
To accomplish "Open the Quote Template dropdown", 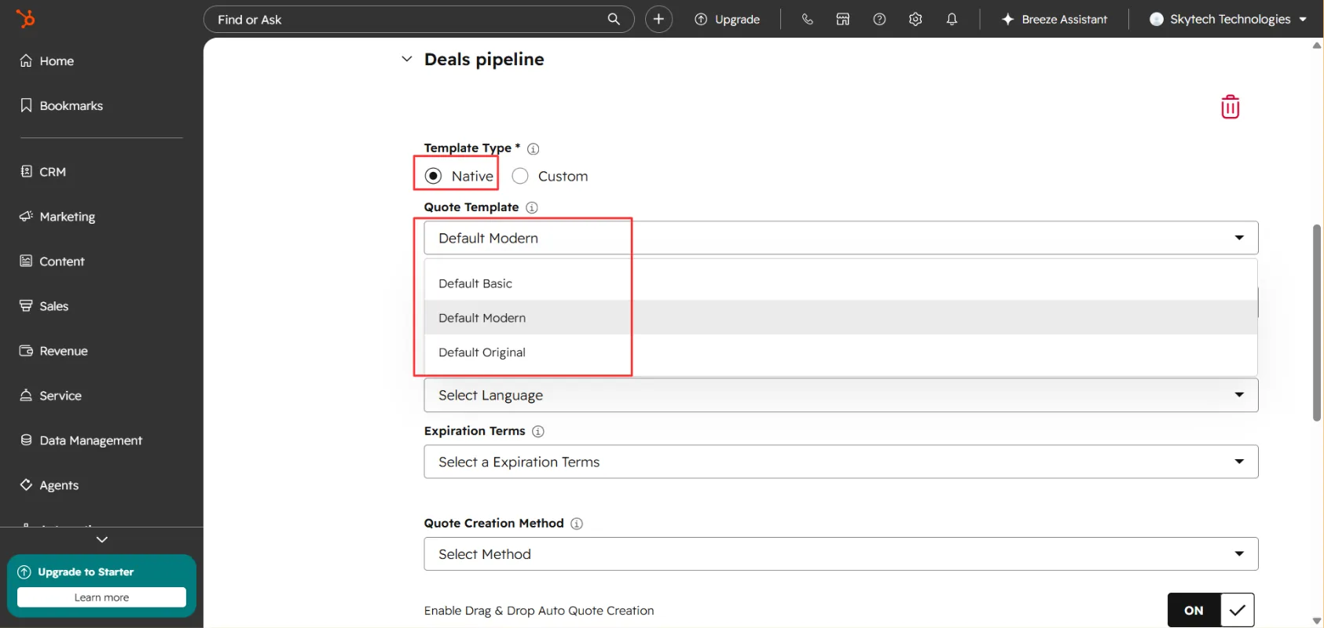I will (x=841, y=238).
